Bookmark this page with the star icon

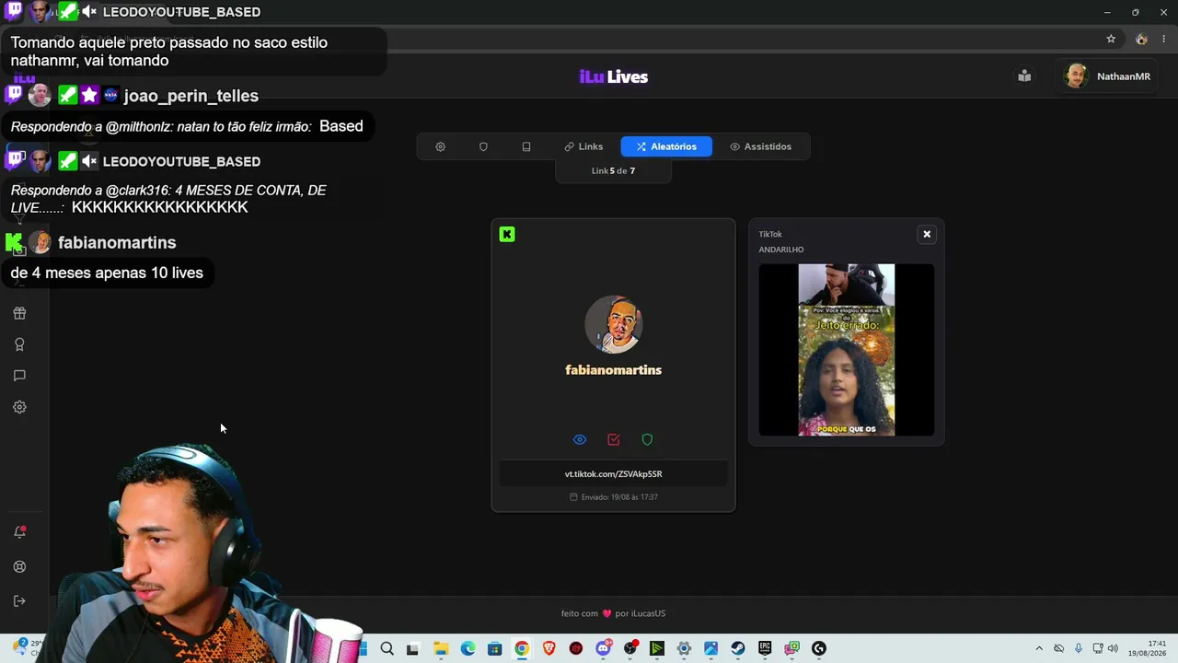pos(1111,39)
